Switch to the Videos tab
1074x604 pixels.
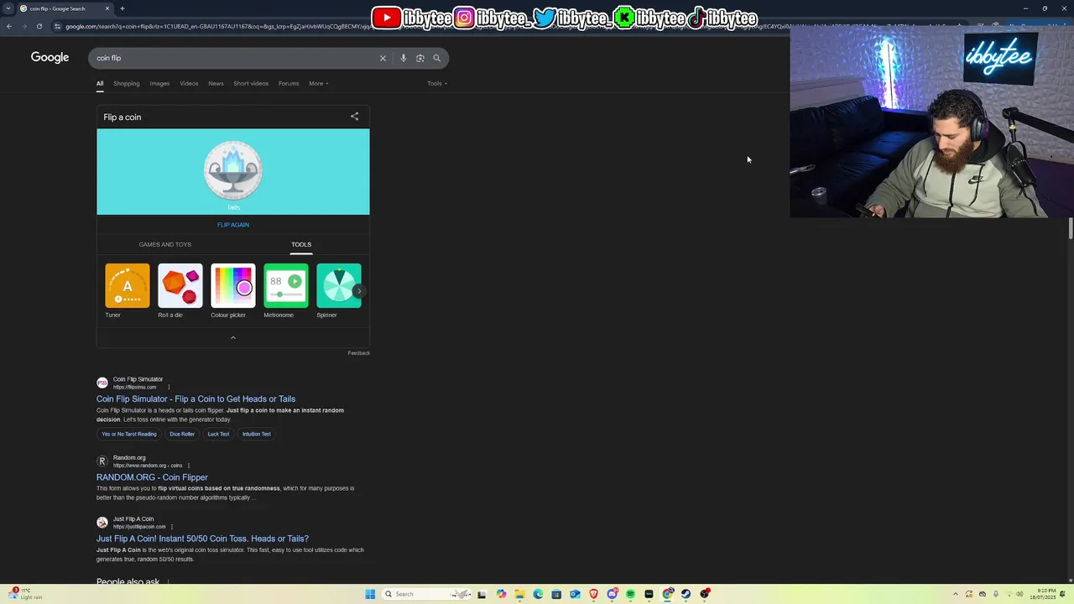pos(189,83)
